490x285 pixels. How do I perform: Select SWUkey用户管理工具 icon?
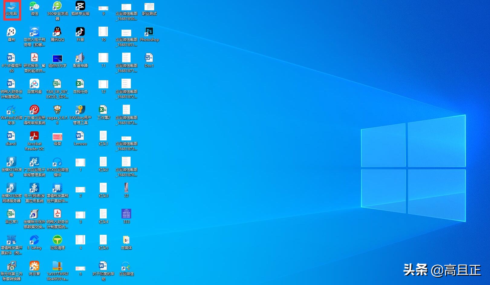coord(80,115)
